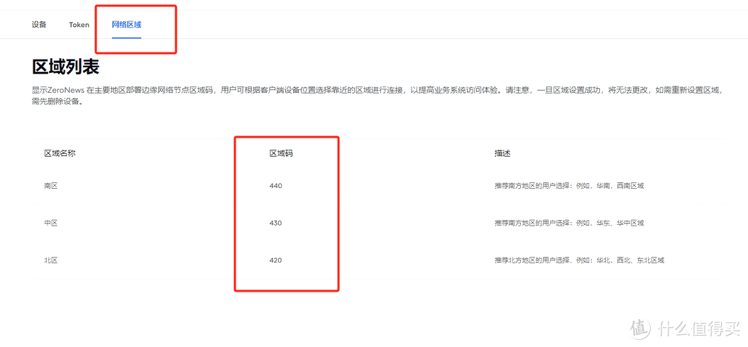
Task: Click the 区域名称 column header
Action: coord(60,153)
